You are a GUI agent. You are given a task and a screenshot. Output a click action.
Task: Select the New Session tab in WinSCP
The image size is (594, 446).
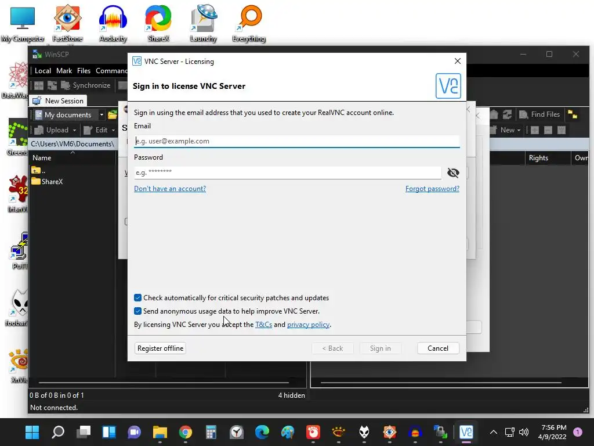[58, 101]
